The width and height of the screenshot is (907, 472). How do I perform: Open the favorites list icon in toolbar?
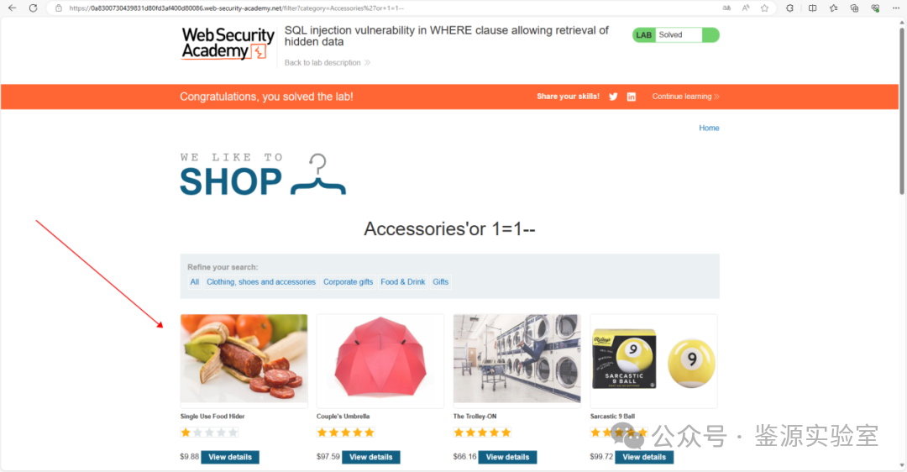(833, 8)
